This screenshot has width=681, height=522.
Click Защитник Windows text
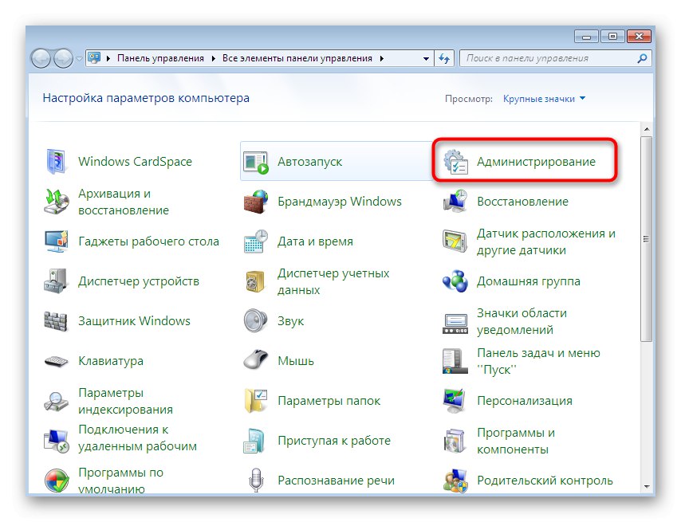click(x=134, y=321)
